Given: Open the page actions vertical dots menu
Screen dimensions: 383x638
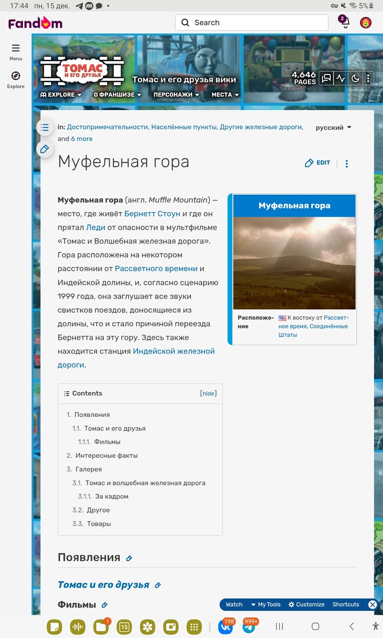Looking at the screenshot, I should (347, 164).
